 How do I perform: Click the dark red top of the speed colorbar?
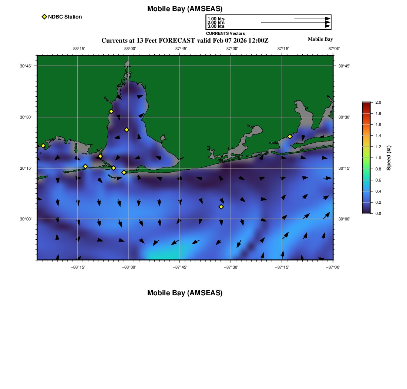366,104
